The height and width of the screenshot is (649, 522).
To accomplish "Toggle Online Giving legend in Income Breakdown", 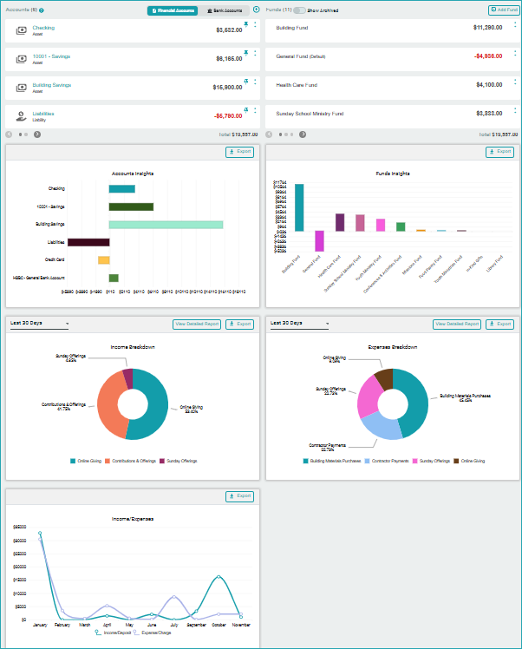I will coord(88,461).
